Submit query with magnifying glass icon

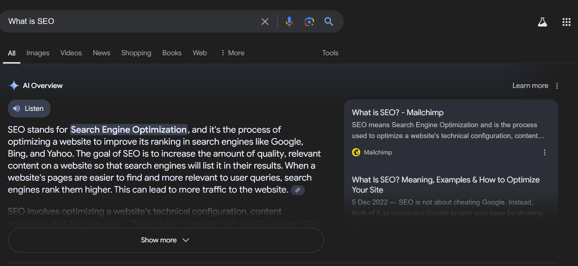click(329, 21)
